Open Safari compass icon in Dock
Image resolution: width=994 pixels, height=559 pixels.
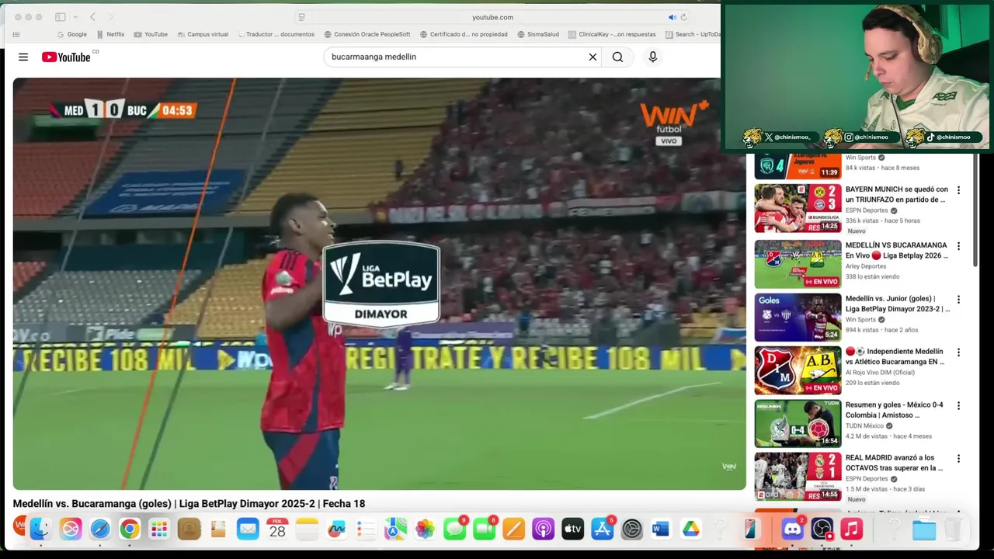100,529
